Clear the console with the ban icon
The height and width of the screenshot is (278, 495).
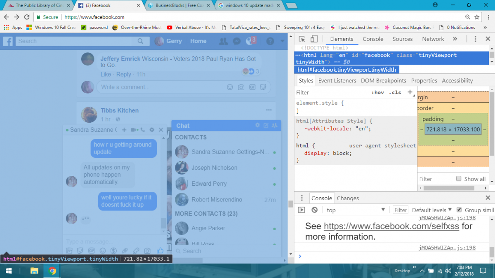click(314, 210)
